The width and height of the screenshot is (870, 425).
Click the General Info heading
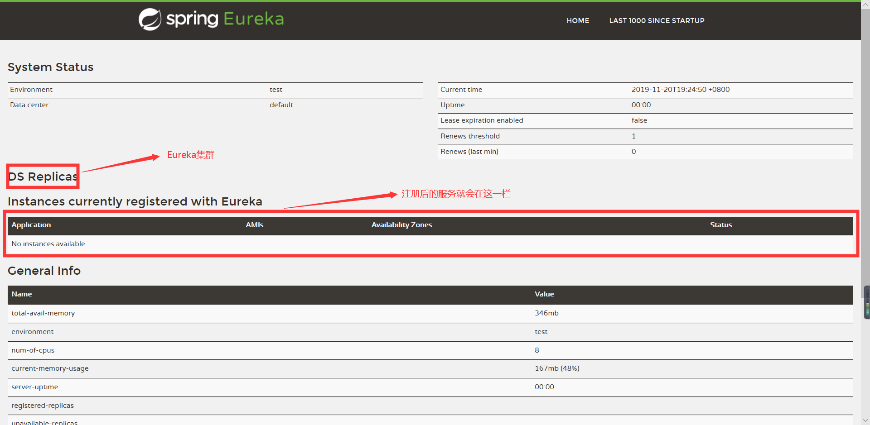click(44, 271)
